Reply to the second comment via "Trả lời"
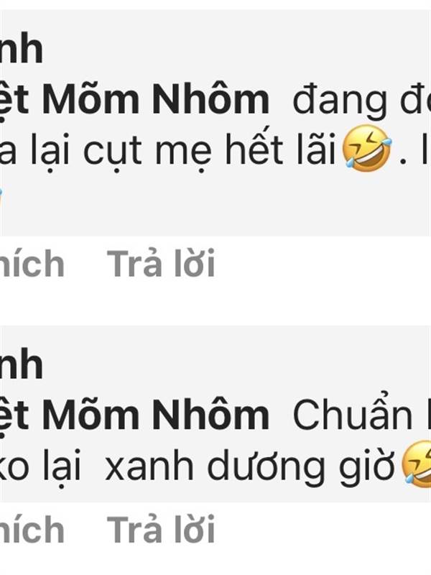 [160, 529]
